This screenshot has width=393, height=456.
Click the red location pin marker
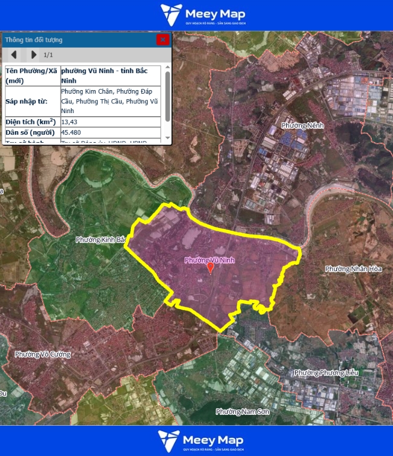tap(210, 267)
